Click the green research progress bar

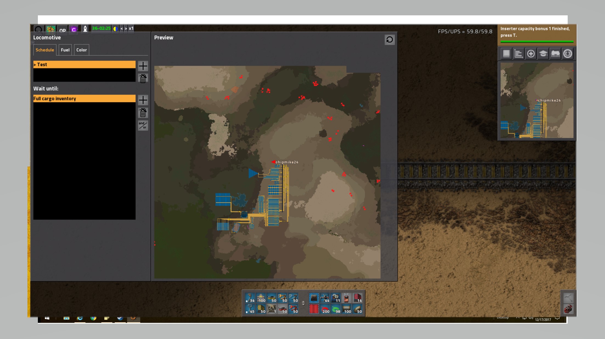coord(537,42)
